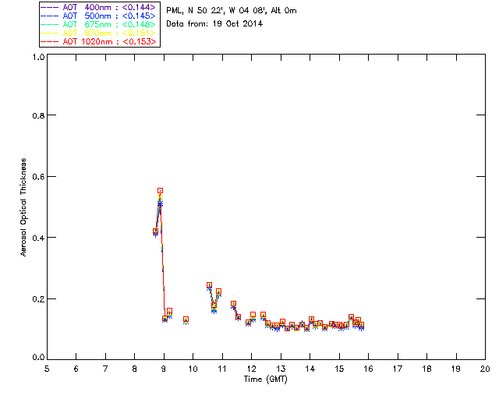Click the first data point near 0.42
Image resolution: width=499 pixels, height=399 pixels.
[155, 231]
